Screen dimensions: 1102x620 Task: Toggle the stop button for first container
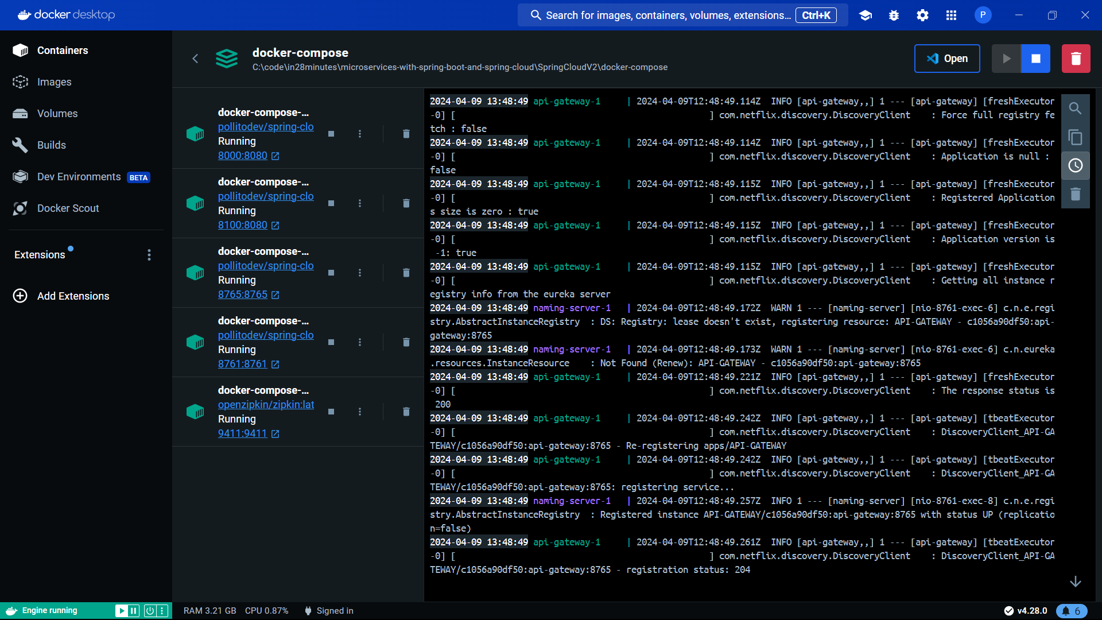click(x=331, y=134)
